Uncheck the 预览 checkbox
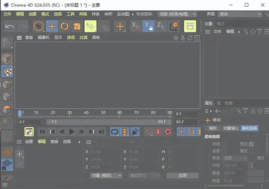The width and height of the screenshot is (269, 189). click(252, 144)
